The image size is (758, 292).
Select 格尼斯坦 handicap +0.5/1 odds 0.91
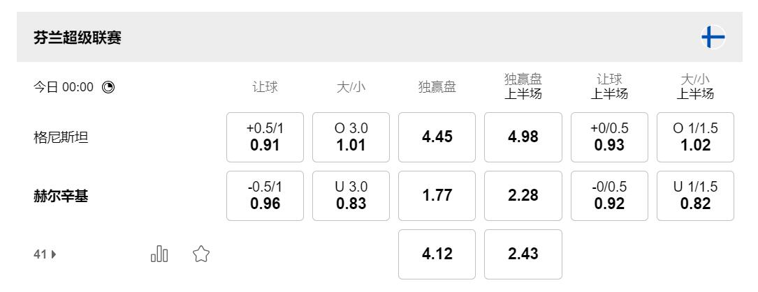click(x=265, y=137)
